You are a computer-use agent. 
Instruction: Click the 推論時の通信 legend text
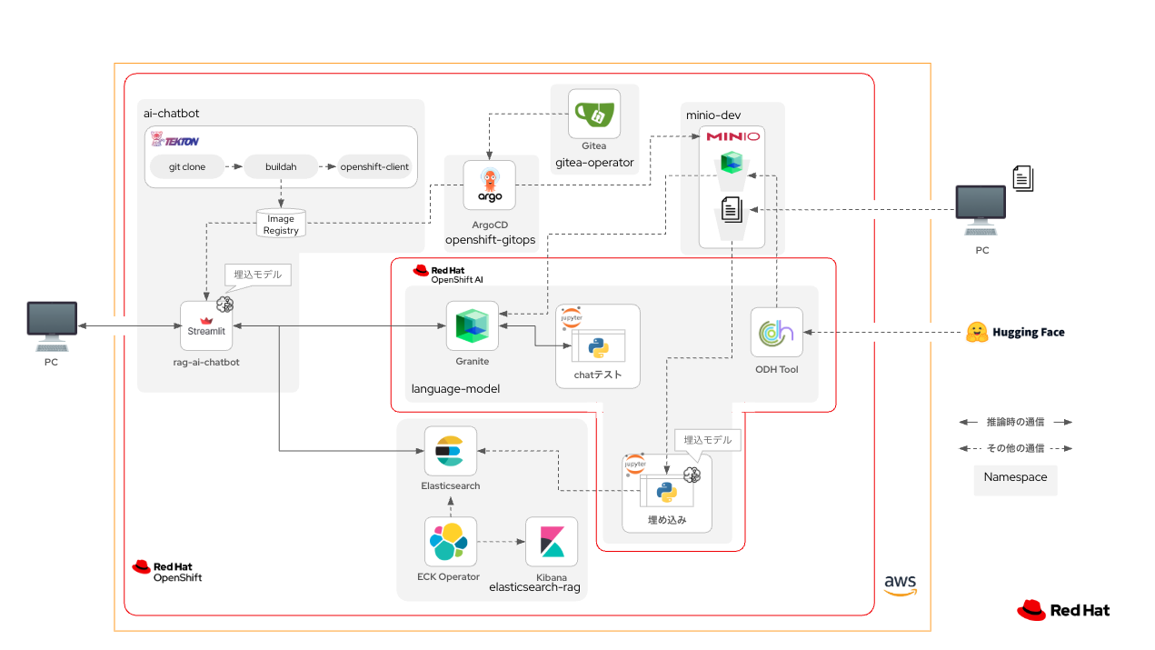(x=1015, y=422)
